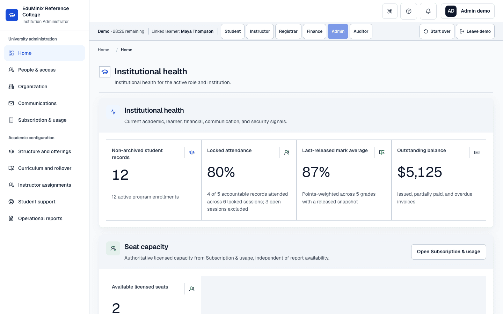
Task: Open the command palette icon button
Action: (390, 11)
